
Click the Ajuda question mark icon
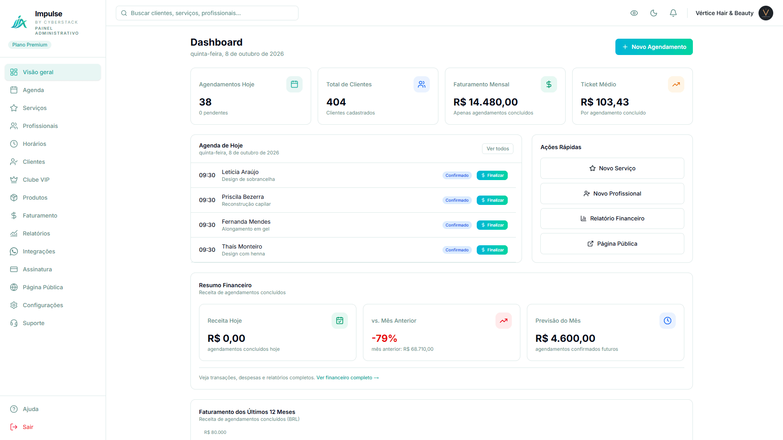tap(14, 409)
